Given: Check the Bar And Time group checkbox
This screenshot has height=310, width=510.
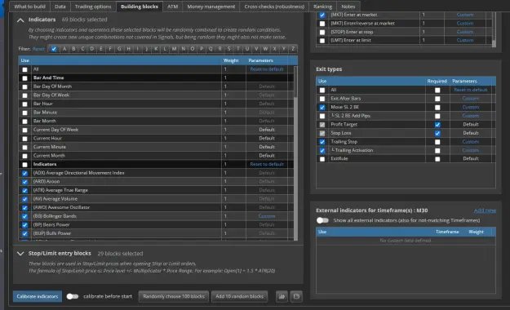Looking at the screenshot, I should 24,78.
